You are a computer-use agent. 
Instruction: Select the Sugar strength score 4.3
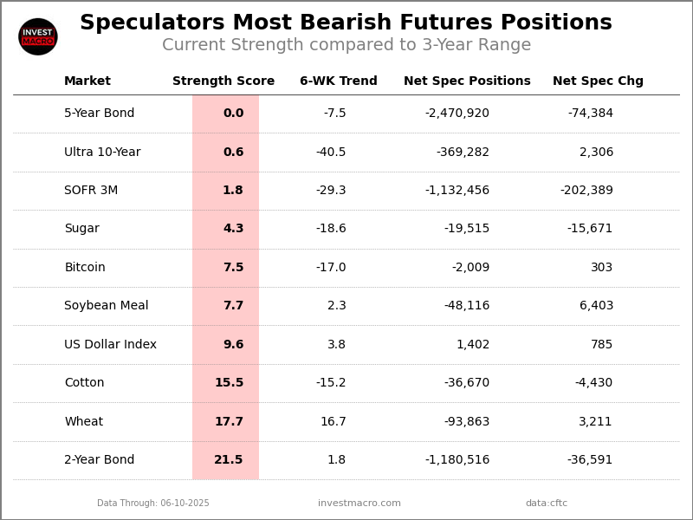[x=232, y=229]
